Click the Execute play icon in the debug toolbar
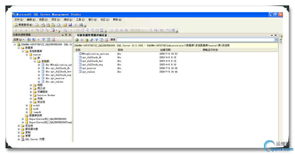 [16, 30]
